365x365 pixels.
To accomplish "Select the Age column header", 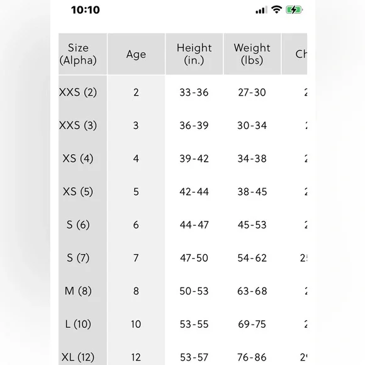I will point(136,54).
